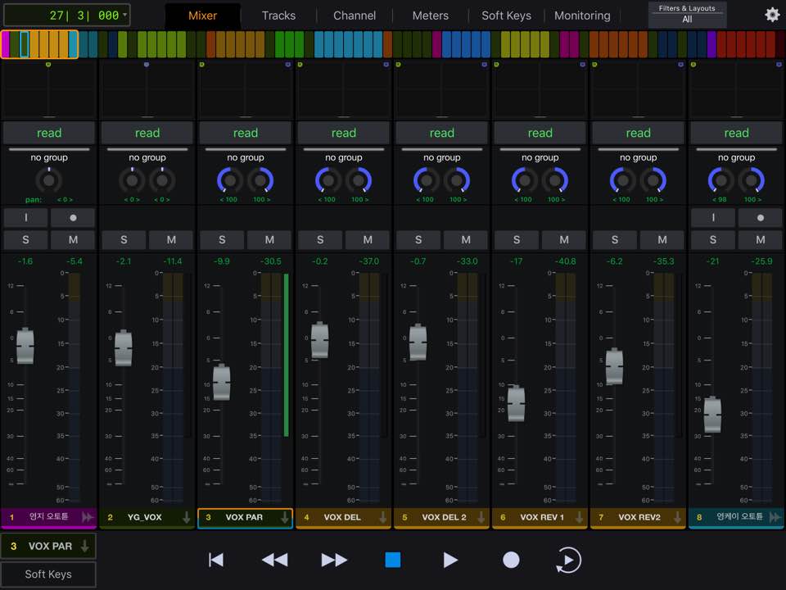The width and height of the screenshot is (786, 590).
Task: Open Filters & Layouts selector
Action: (687, 15)
